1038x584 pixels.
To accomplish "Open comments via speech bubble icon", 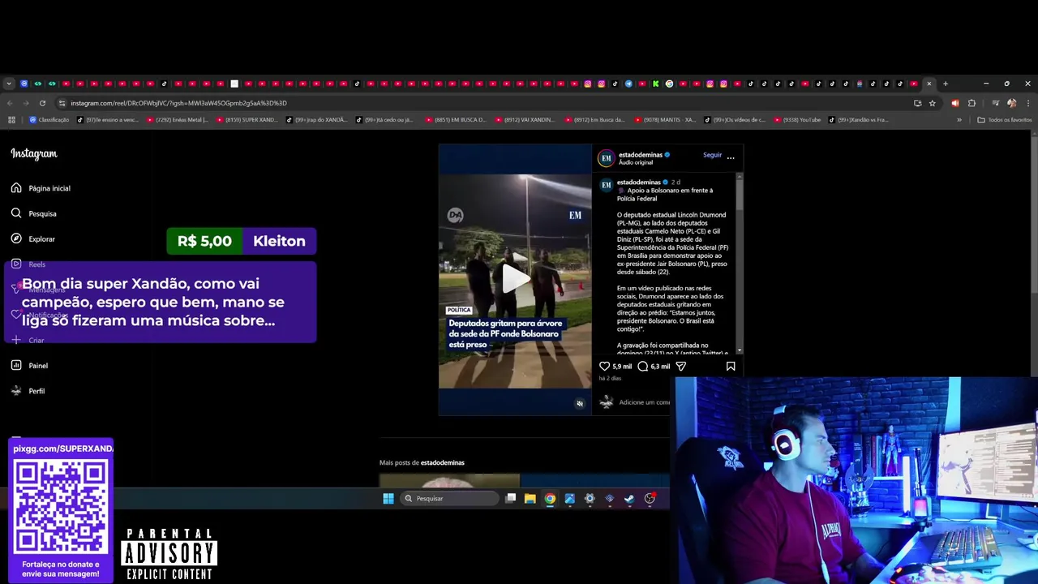I will 643,367.
